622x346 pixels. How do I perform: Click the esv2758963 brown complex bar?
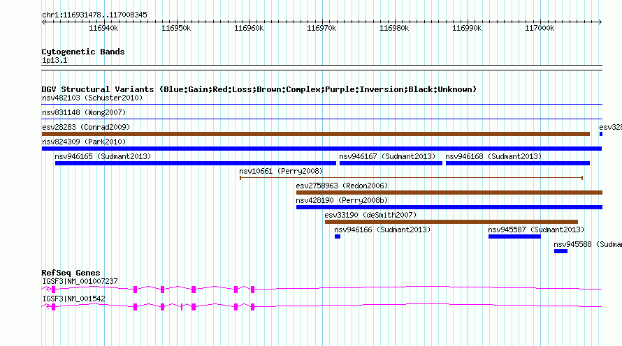point(449,193)
